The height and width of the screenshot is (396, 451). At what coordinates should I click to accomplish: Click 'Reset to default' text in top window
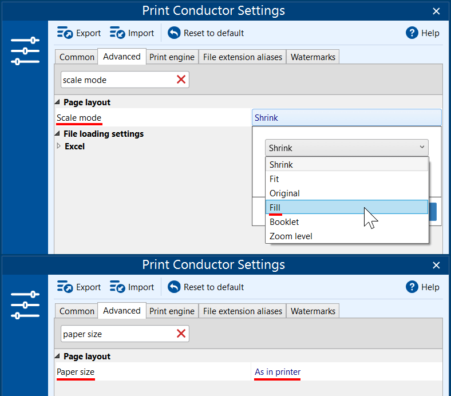click(213, 33)
